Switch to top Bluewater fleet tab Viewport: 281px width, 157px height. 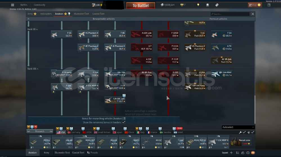(81, 14)
